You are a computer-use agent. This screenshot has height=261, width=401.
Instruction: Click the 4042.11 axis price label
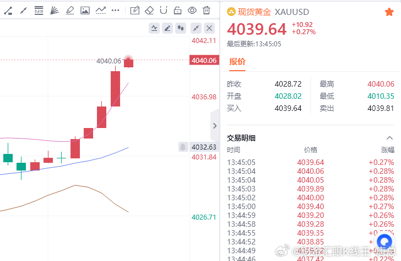pos(204,41)
